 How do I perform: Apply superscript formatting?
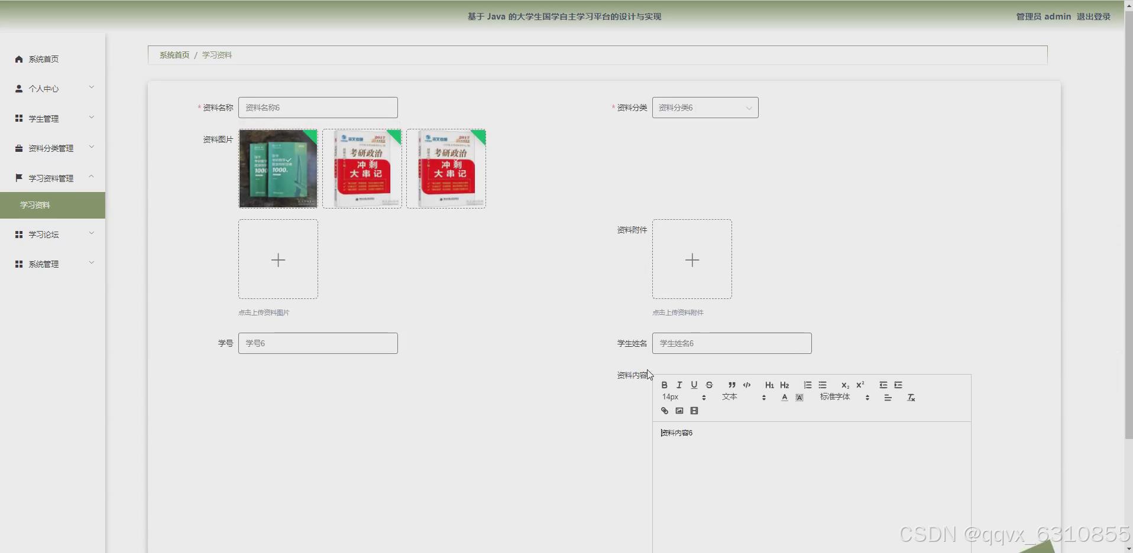tap(860, 385)
